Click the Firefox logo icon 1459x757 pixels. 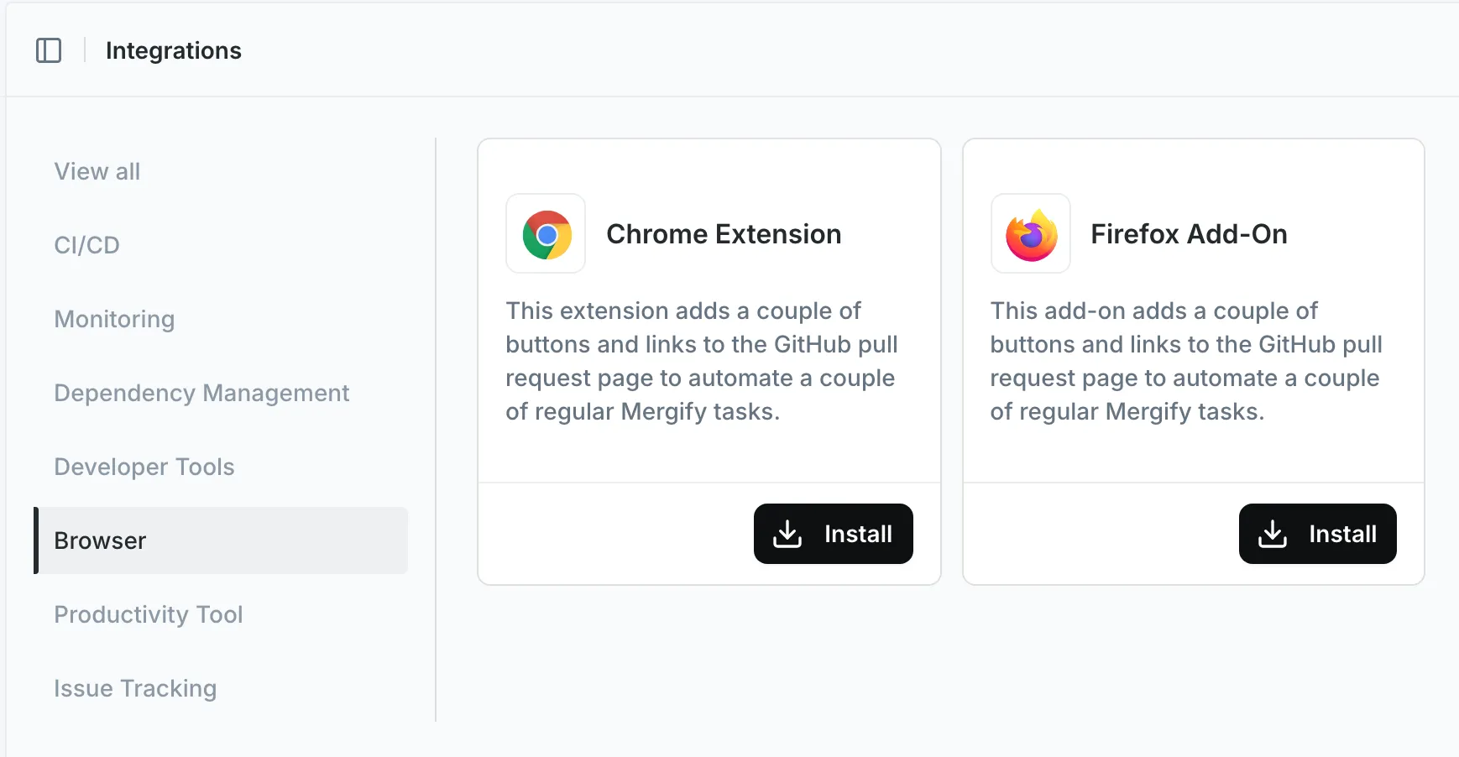click(1032, 234)
